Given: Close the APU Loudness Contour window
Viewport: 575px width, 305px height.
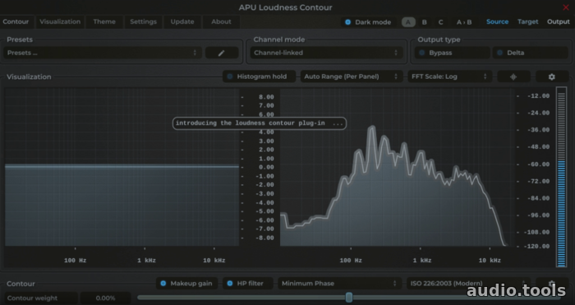Looking at the screenshot, I should pyautogui.click(x=566, y=7).
